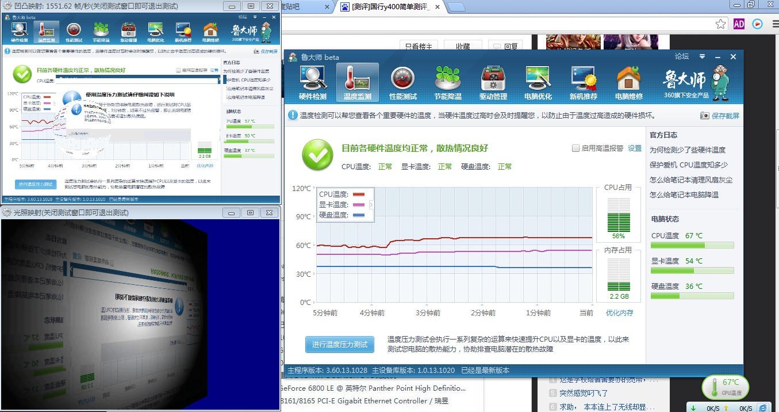This screenshot has height=412, width=779.
Task: Bookmark the page with the star icon
Action: click(x=720, y=24)
